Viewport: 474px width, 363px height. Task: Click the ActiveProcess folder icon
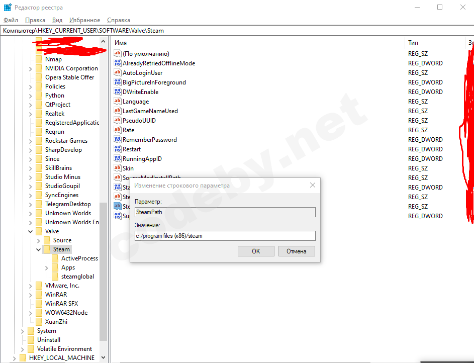[x=55, y=258]
